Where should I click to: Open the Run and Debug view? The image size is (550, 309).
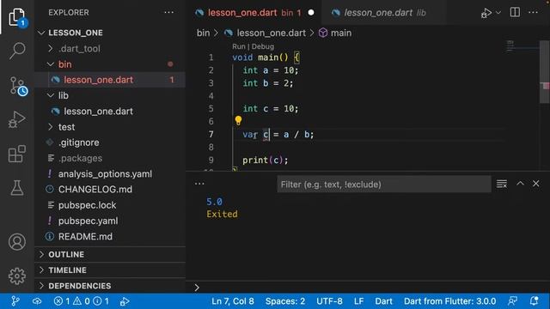pos(17,119)
